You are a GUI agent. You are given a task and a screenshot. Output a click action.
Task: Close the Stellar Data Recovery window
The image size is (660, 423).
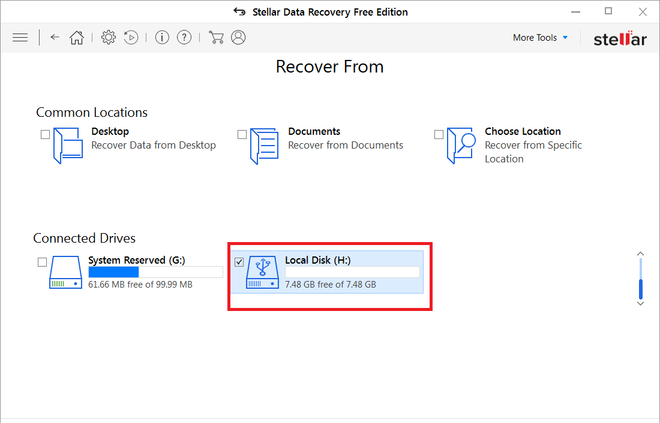tap(643, 12)
